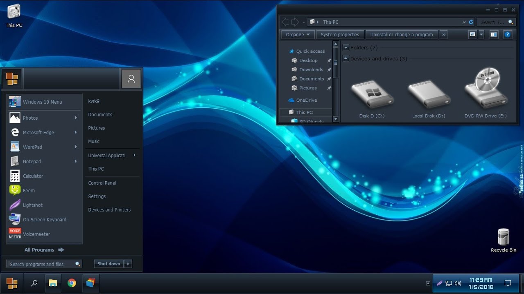Open the colorful tiles app on taskbar
The image size is (524, 294).
pyautogui.click(x=90, y=283)
